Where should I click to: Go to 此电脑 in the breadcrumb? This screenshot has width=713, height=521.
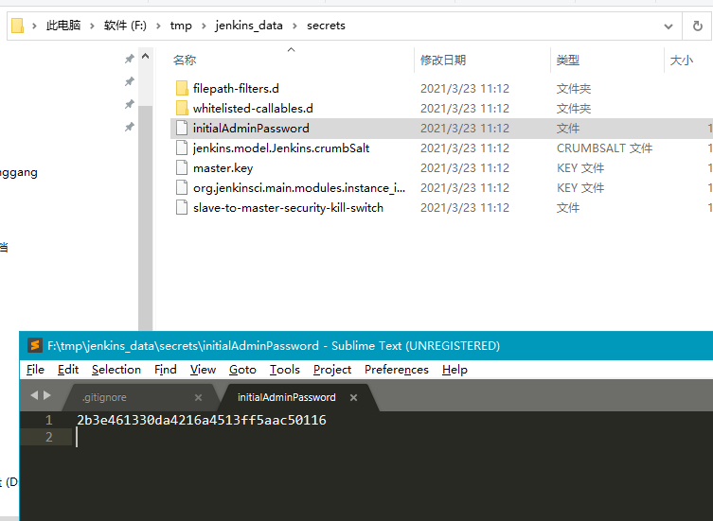pos(63,26)
